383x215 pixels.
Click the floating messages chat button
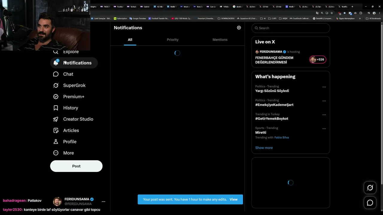pyautogui.click(x=370, y=203)
